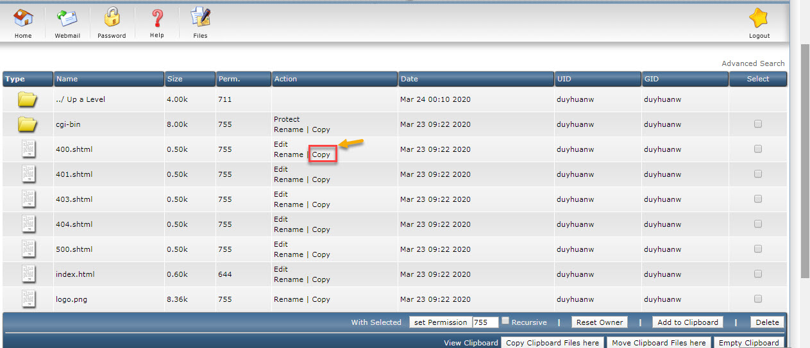
Task: Click the Delete button
Action: [767, 322]
